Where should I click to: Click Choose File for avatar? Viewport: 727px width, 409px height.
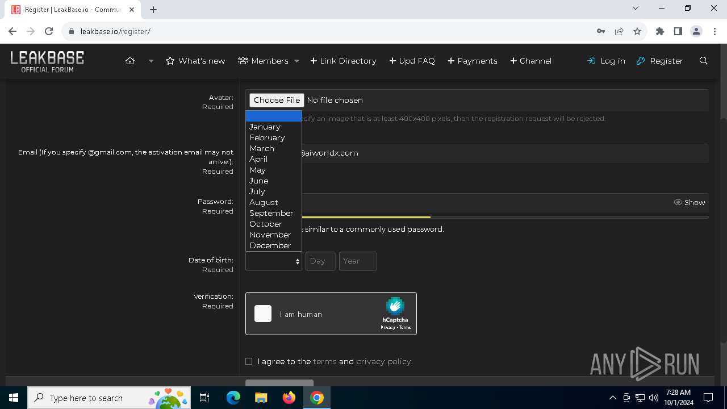pyautogui.click(x=277, y=100)
